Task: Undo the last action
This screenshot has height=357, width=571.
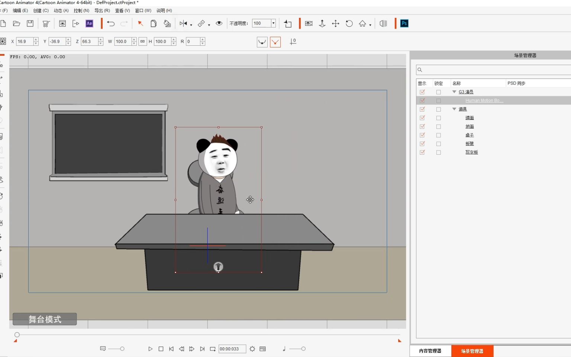Action: [111, 23]
